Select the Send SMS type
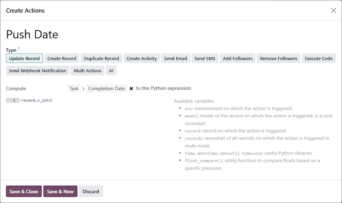The height and width of the screenshot is (203, 342). tap(205, 59)
